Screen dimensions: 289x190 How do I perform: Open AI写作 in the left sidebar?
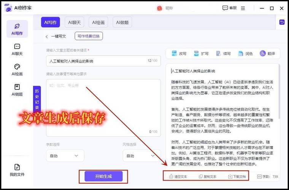pyautogui.click(x=17, y=29)
